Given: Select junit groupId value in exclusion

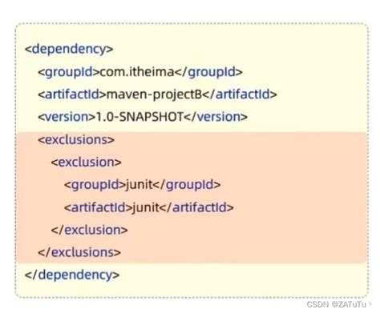Looking at the screenshot, I should (139, 185).
